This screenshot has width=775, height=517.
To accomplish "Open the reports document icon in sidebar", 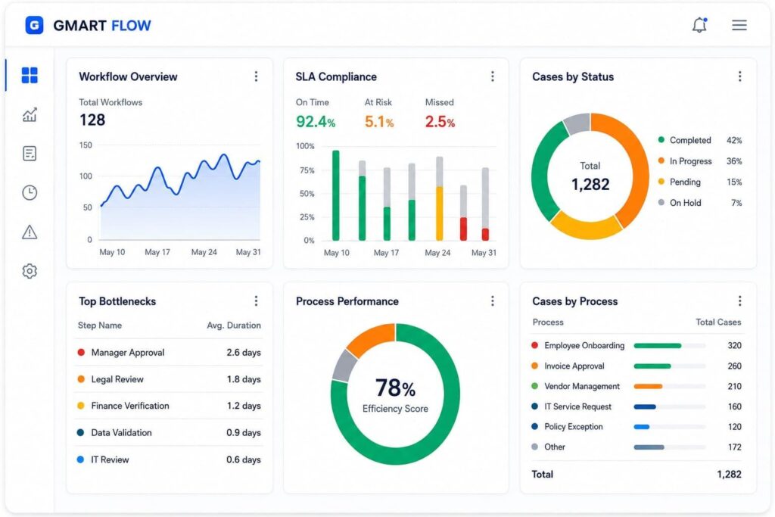I will pos(30,154).
